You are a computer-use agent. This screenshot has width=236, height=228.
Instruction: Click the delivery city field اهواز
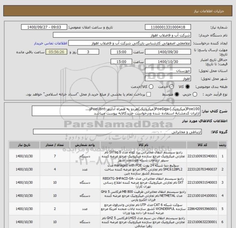coord(168,79)
